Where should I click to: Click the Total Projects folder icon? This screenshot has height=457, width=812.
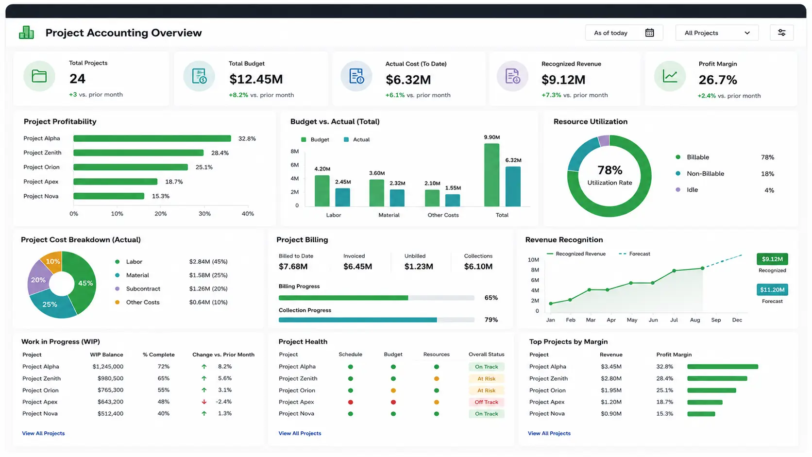(39, 76)
